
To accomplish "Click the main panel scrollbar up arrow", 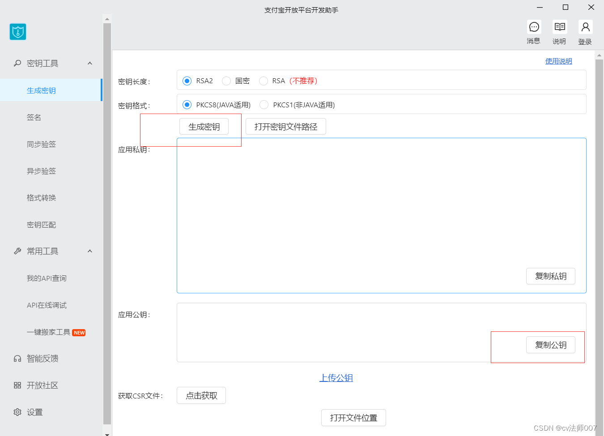I will (600, 55).
